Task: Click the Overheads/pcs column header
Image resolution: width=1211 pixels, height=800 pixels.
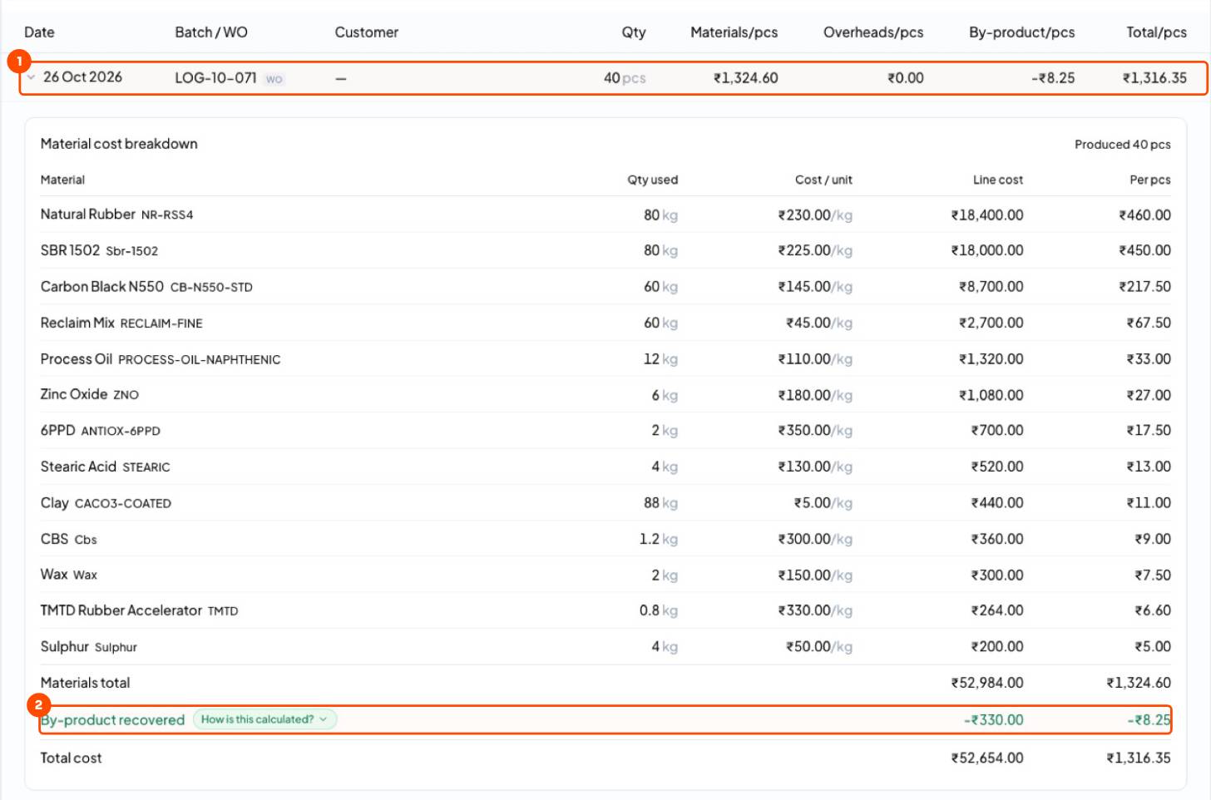Action: coord(873,32)
